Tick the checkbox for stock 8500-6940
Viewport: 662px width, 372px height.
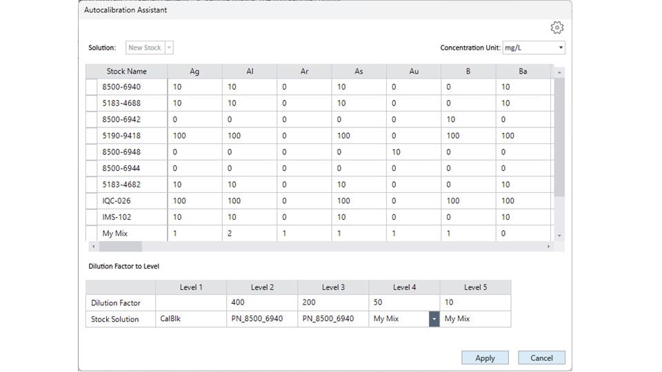pos(92,87)
